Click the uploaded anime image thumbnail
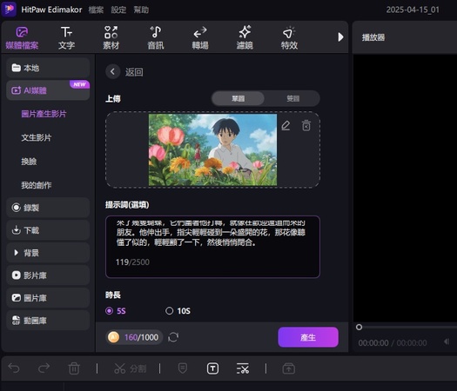Viewport: 457px width, 391px height. click(x=212, y=149)
